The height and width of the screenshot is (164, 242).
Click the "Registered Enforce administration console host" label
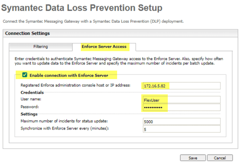tap(75, 85)
